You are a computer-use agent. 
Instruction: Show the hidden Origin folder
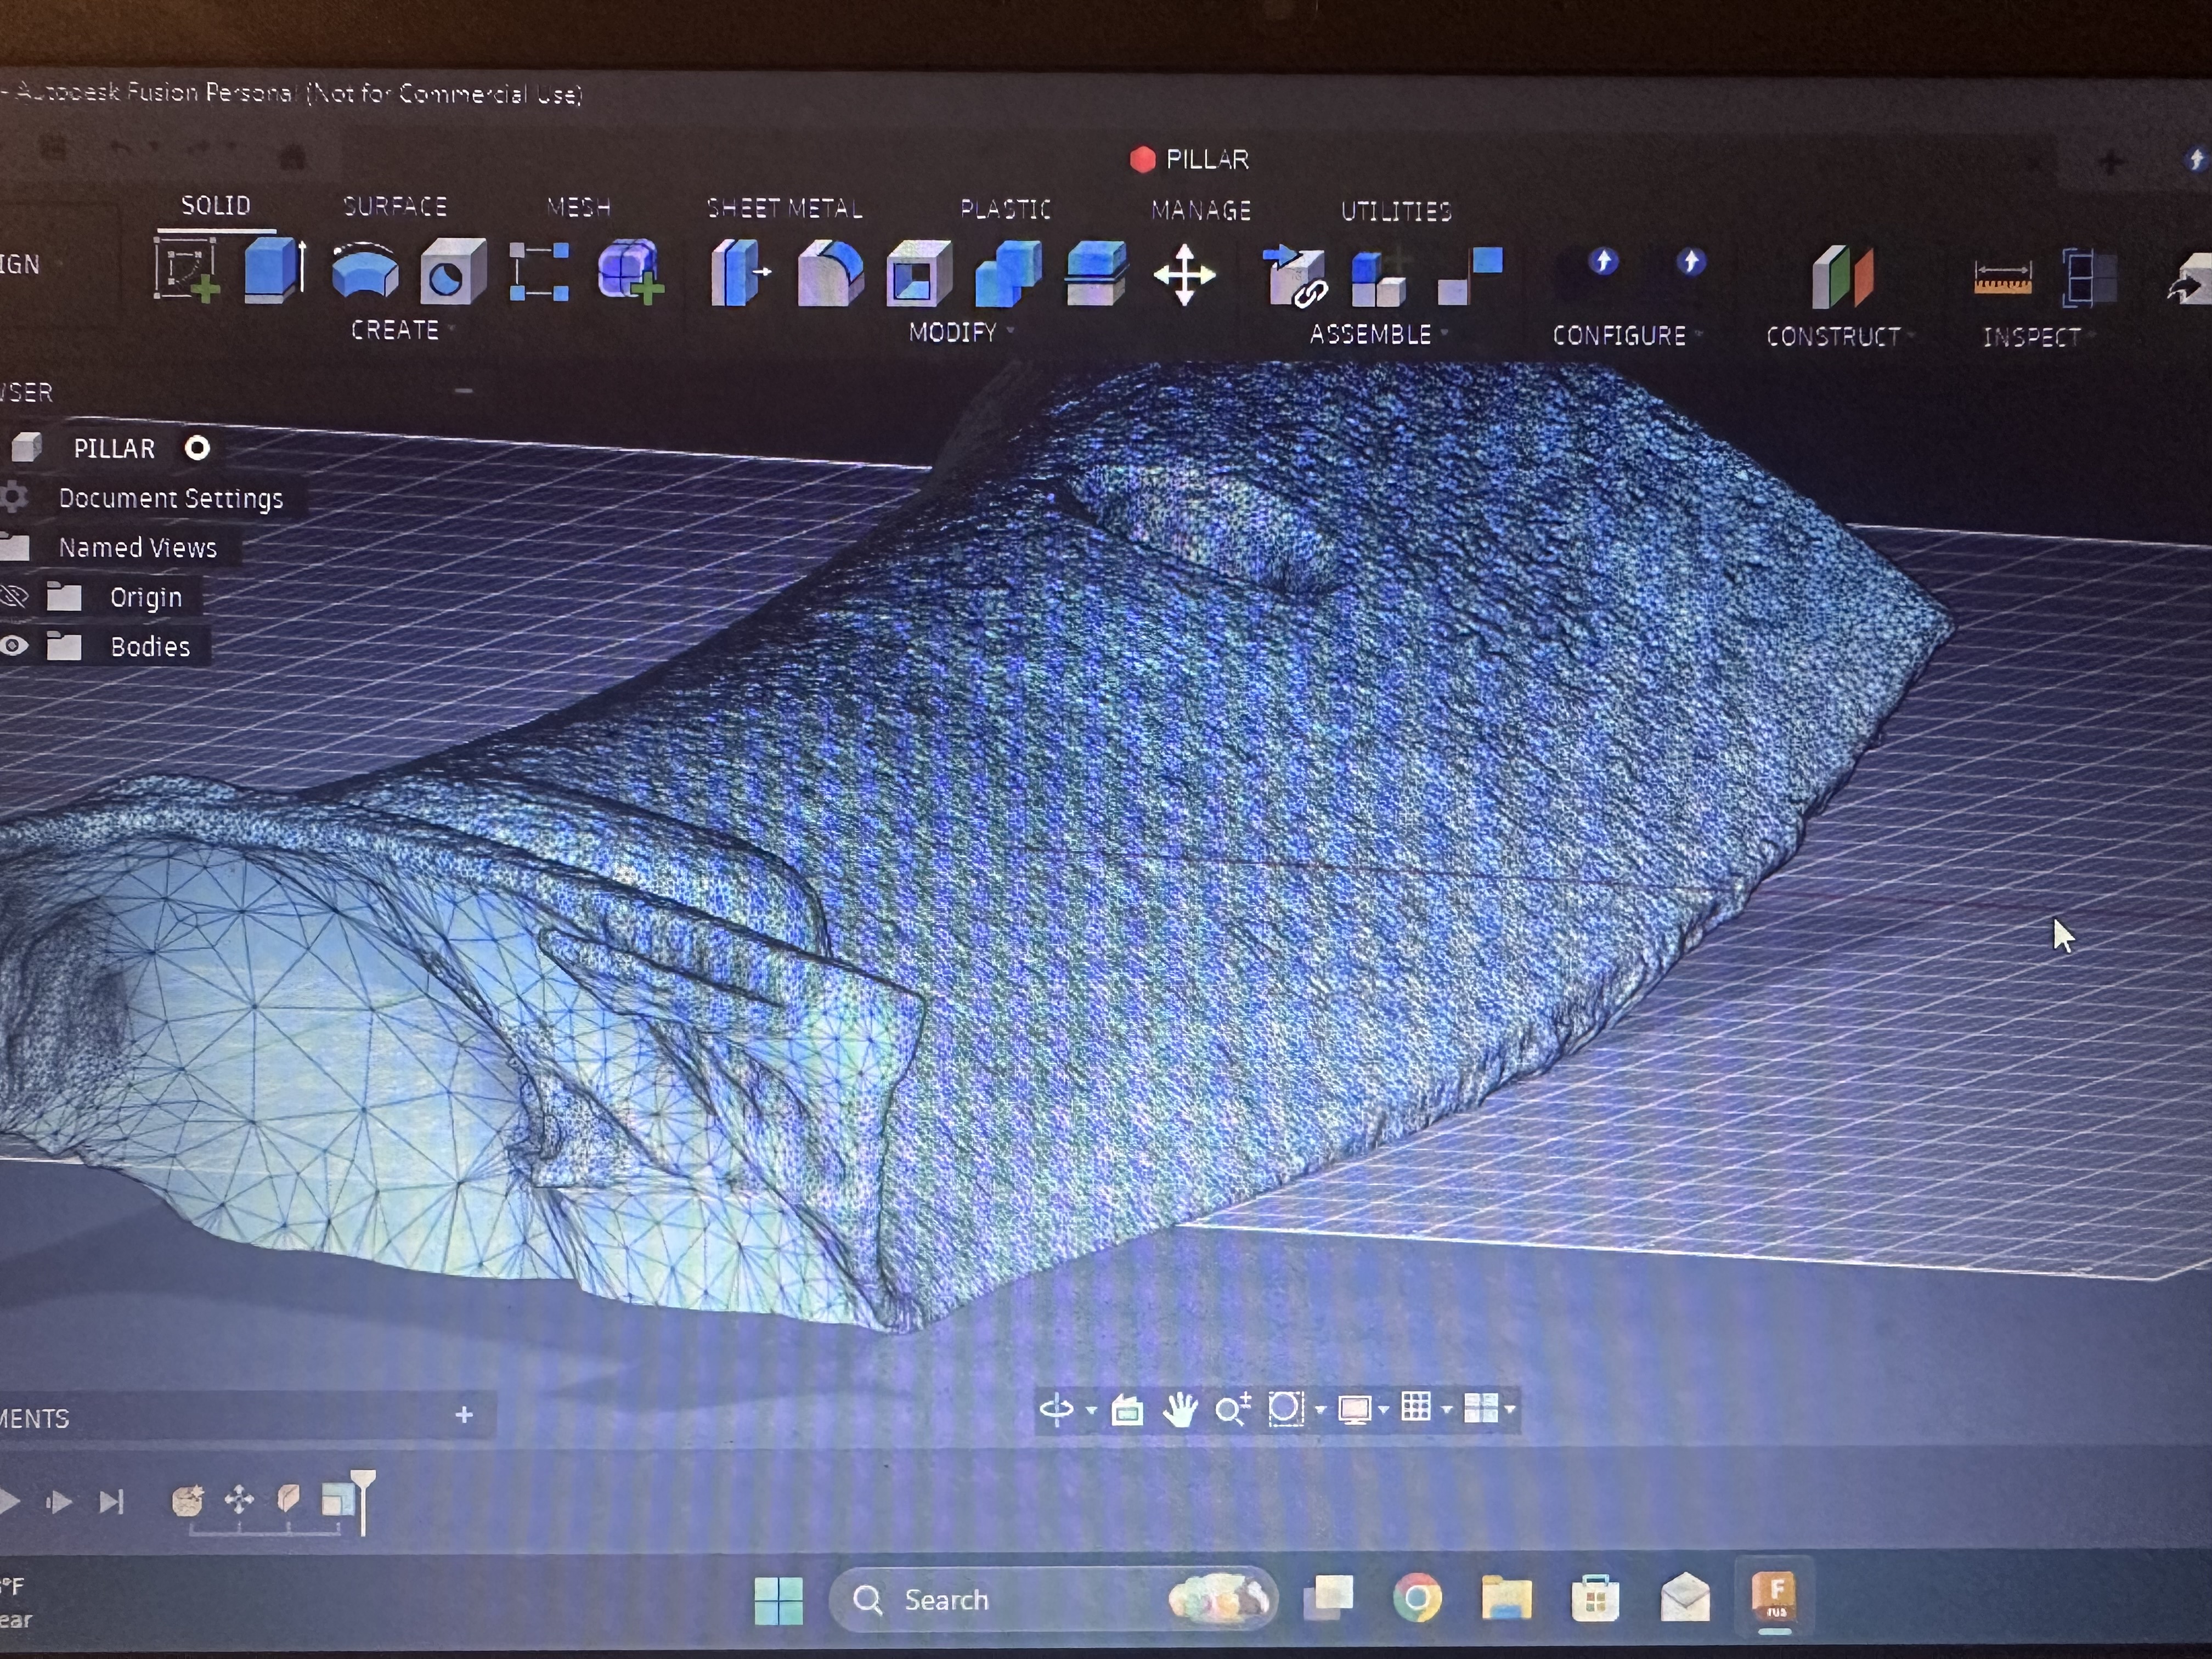click(x=14, y=597)
